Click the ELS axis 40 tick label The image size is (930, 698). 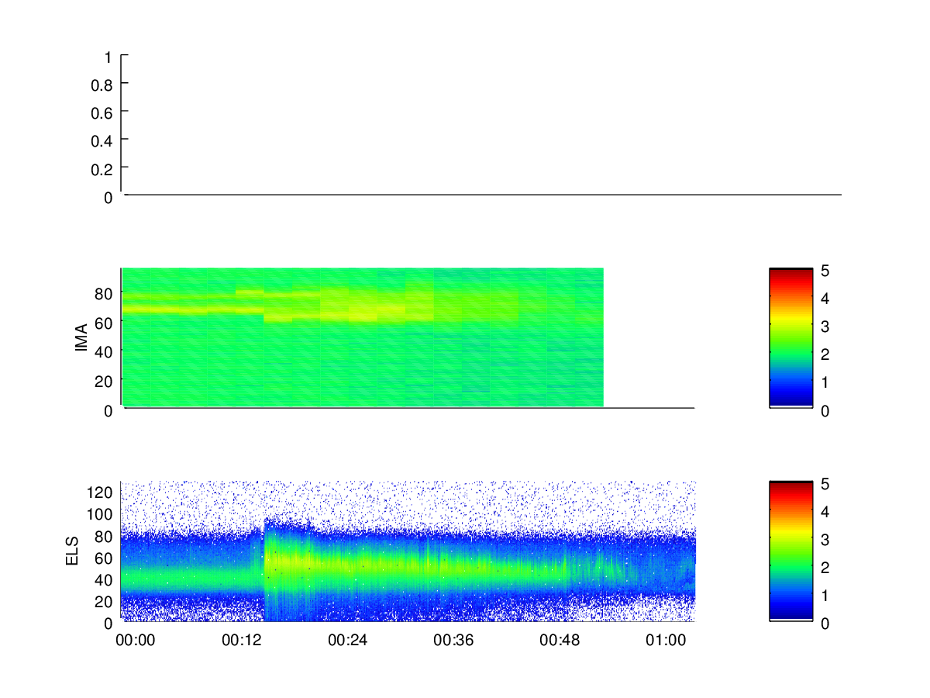click(105, 579)
